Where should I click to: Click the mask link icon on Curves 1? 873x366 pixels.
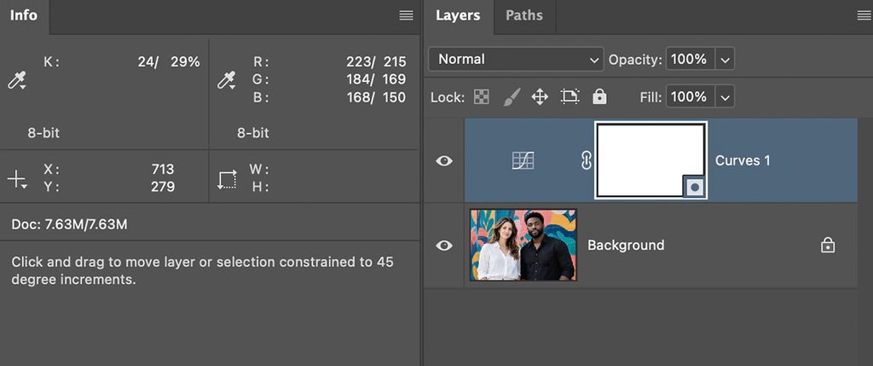pos(585,160)
